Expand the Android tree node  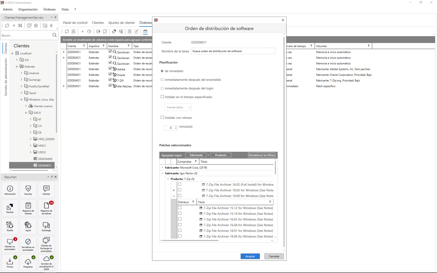(x=21, y=73)
